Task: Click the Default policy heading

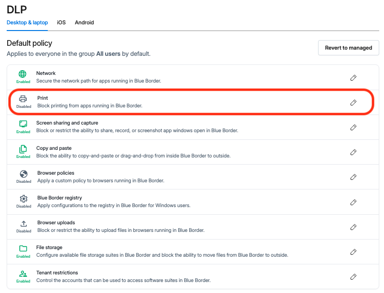Action: click(x=30, y=43)
